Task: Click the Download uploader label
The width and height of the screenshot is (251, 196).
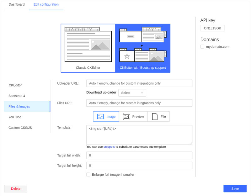Action: pyautogui.click(x=101, y=93)
